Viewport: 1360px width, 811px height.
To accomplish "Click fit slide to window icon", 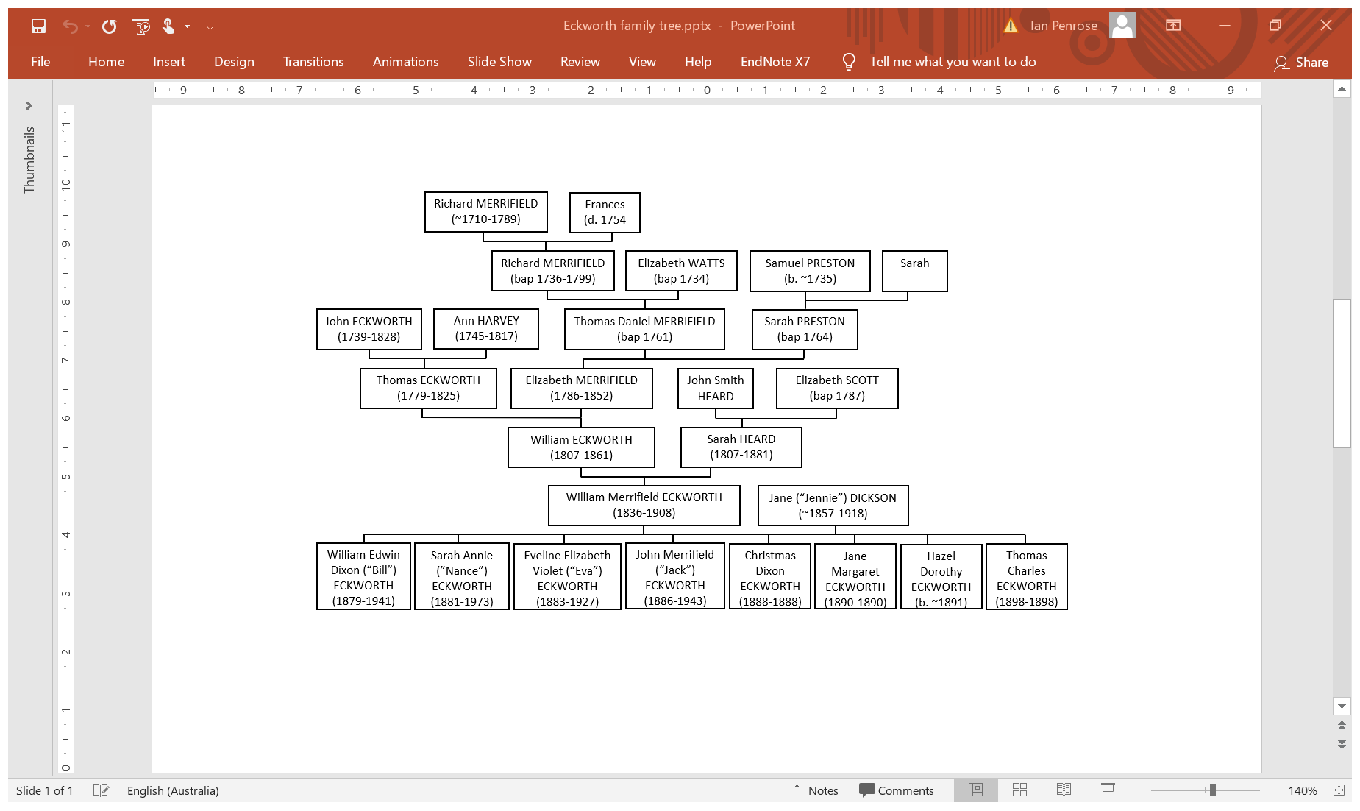I will [1339, 790].
